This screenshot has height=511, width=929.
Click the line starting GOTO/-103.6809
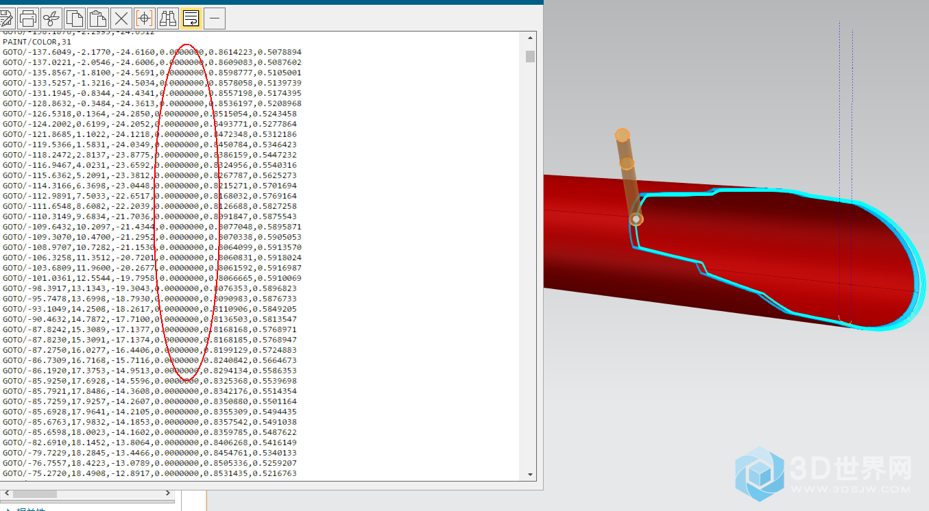[152, 268]
